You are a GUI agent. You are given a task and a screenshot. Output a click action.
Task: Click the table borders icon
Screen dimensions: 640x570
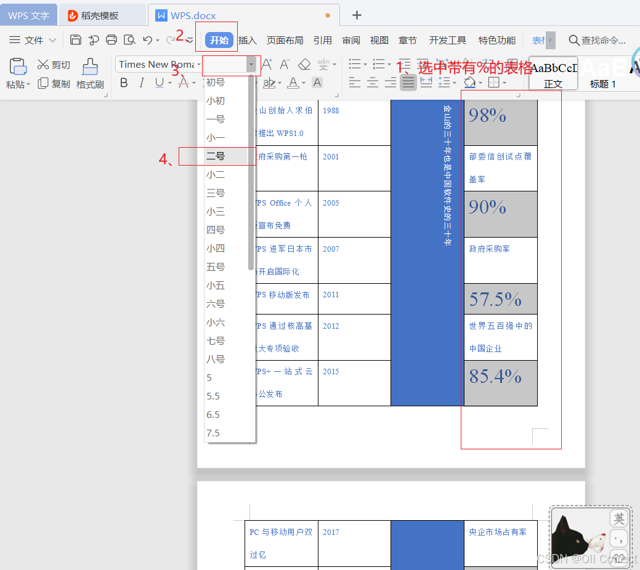coord(493,82)
